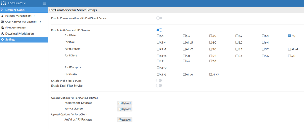Enable Communication with FortiGuard Server toggle
Screen dimensions: 304x129
159,18
